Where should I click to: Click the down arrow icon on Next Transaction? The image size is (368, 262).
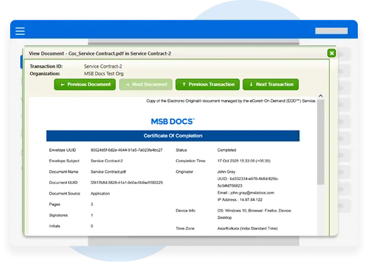tap(251, 84)
